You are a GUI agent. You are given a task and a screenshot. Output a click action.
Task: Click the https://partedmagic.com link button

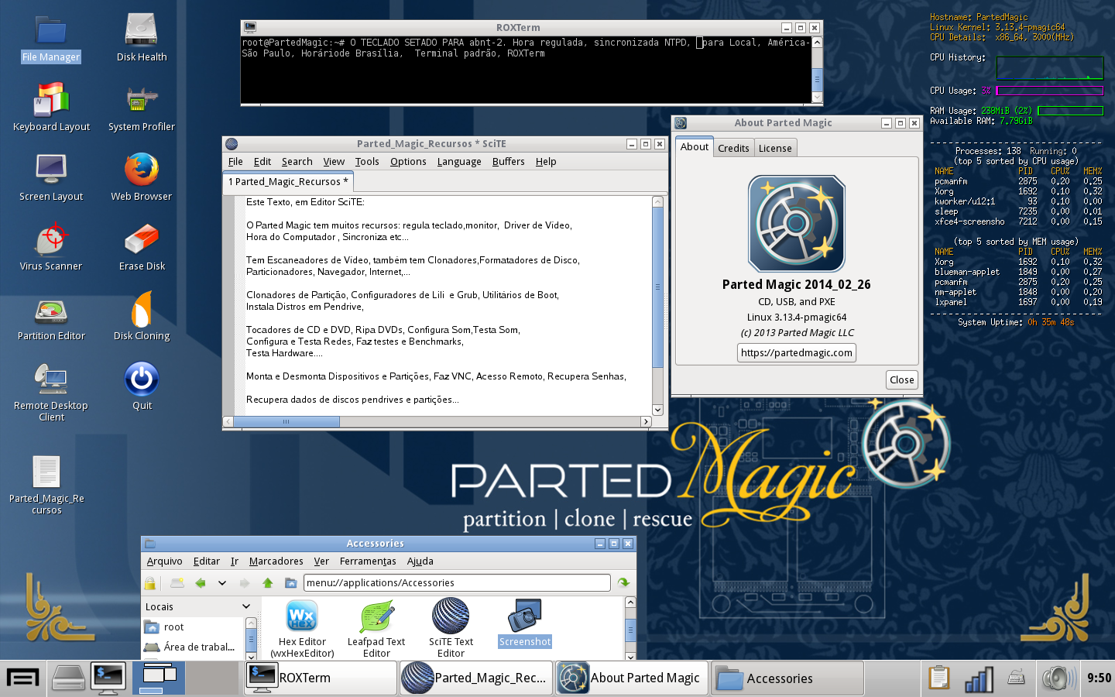797,352
